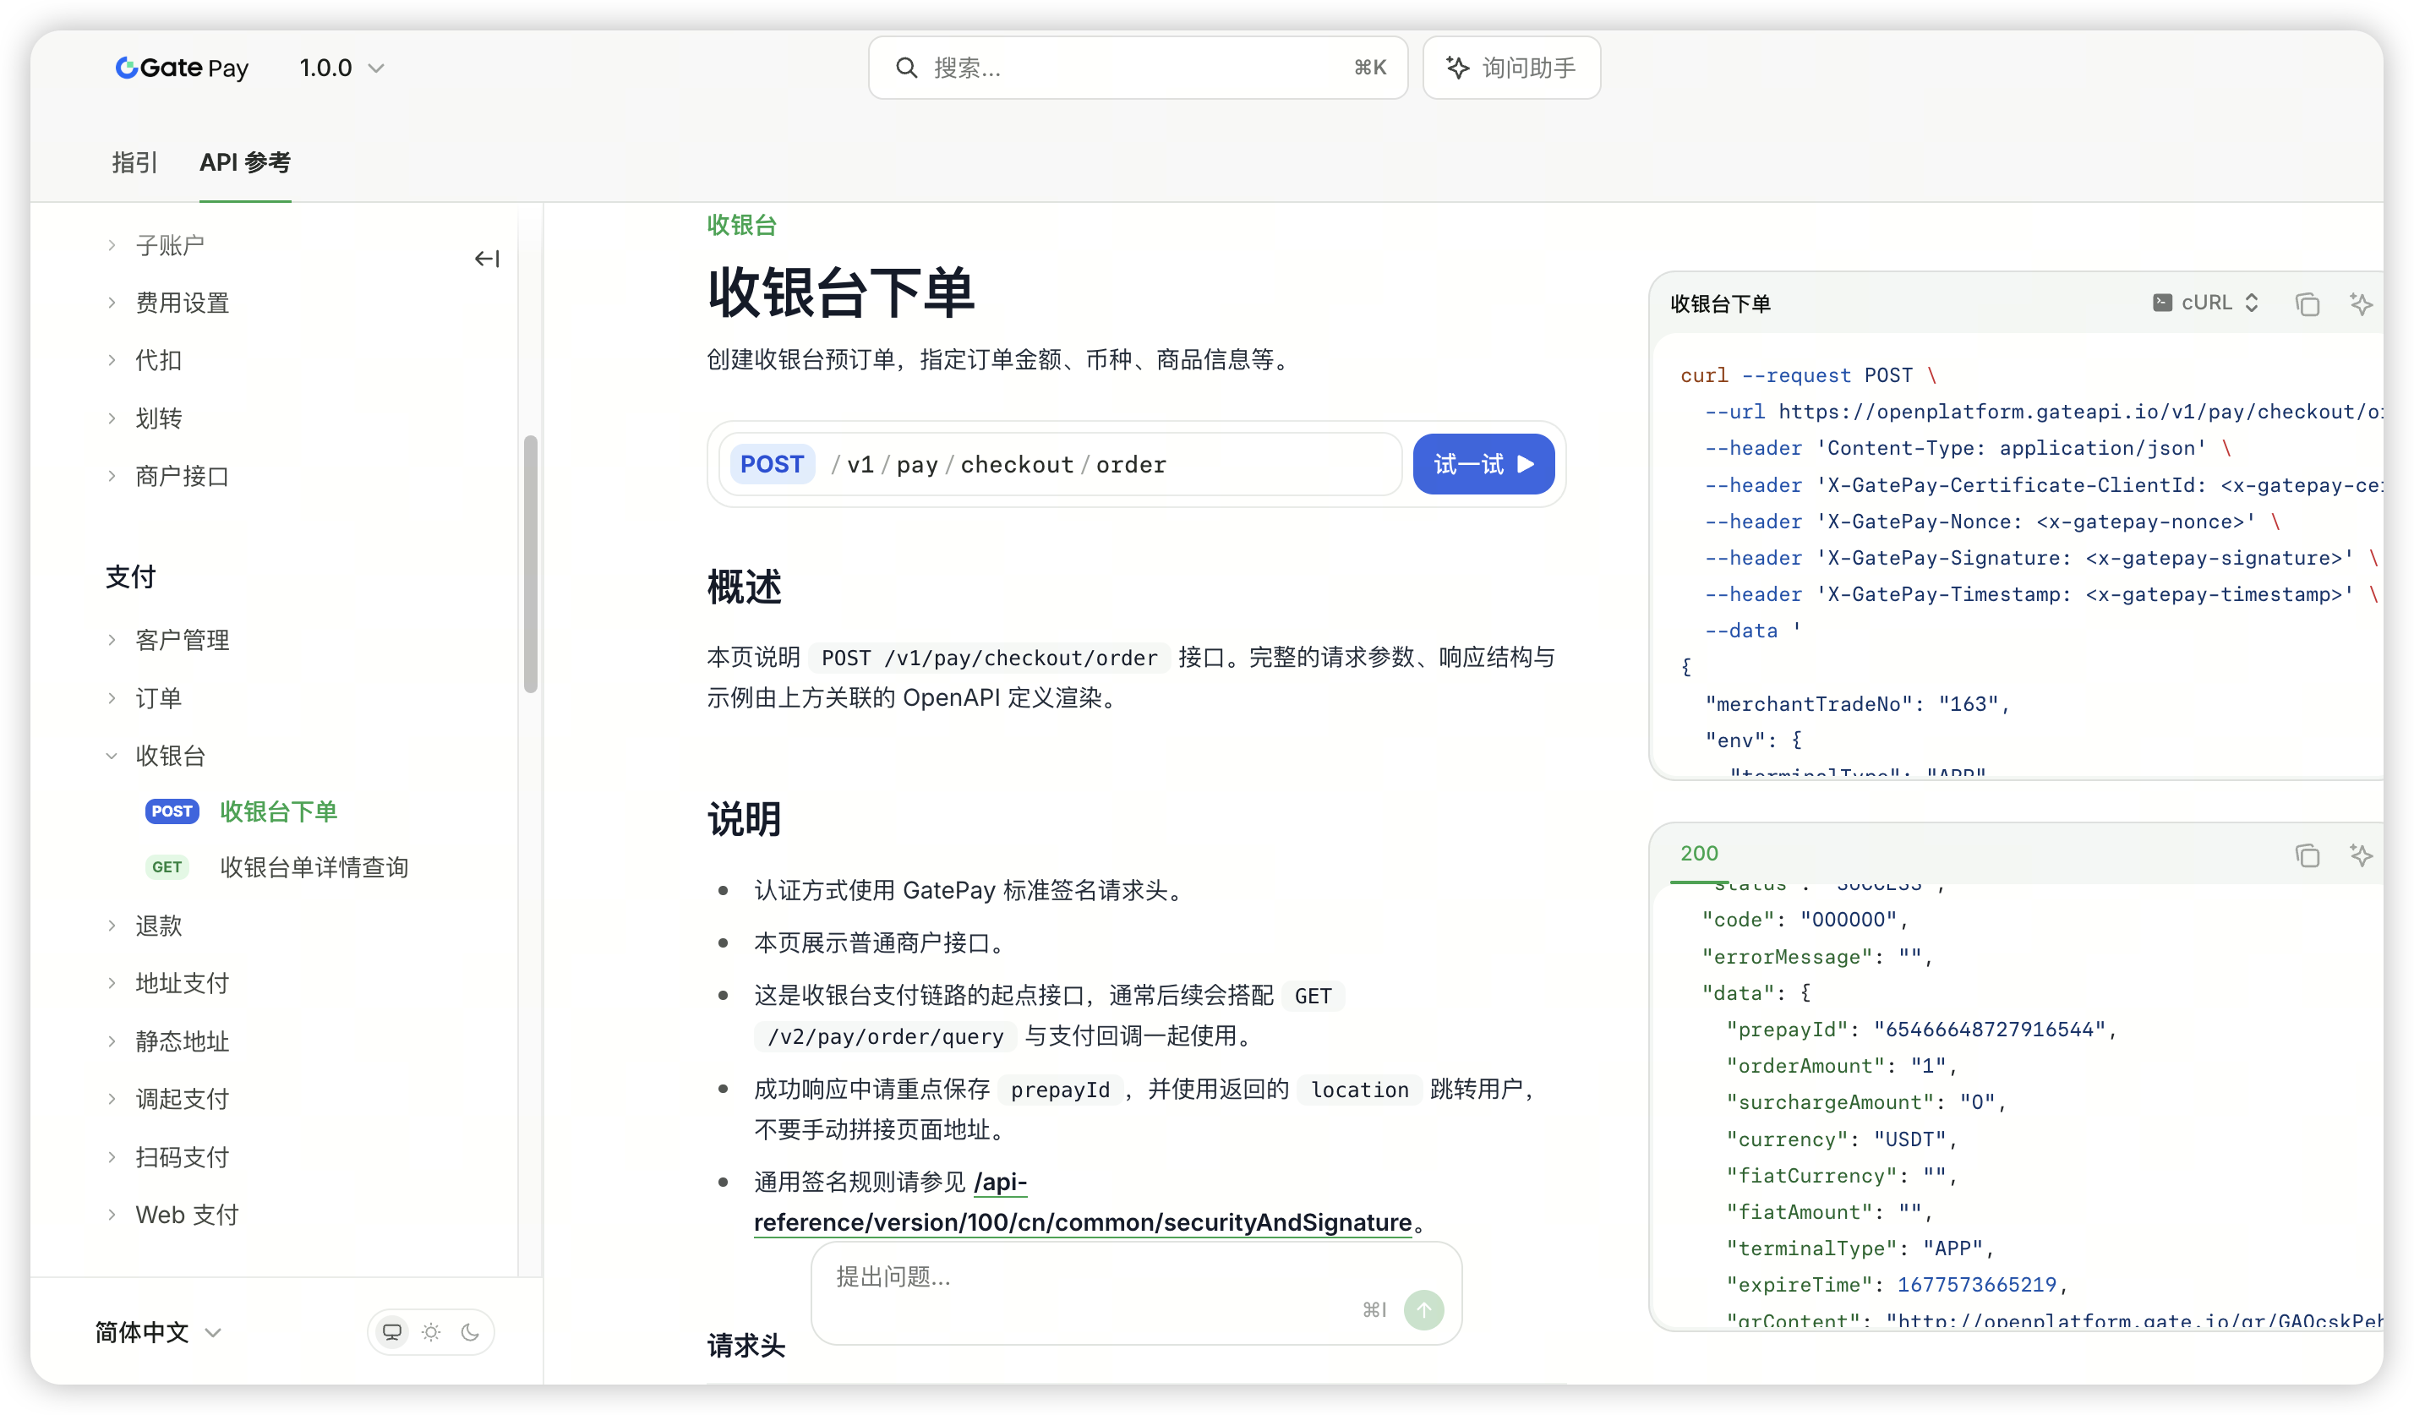
Task: Open the 1.0.0 version dropdown
Action: (x=342, y=68)
